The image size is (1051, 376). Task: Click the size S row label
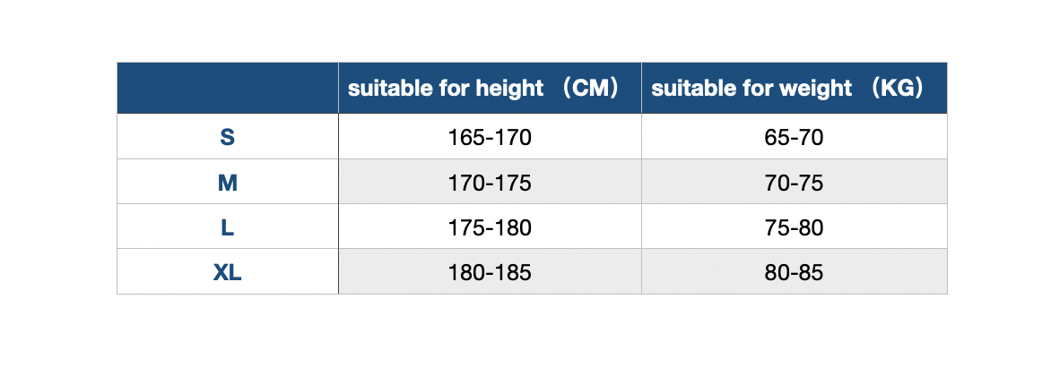point(227,137)
